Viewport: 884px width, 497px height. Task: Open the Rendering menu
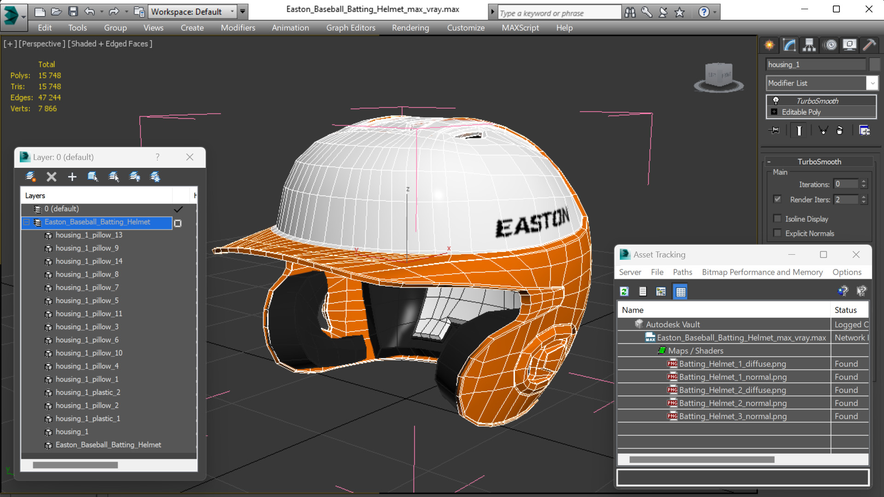point(410,28)
